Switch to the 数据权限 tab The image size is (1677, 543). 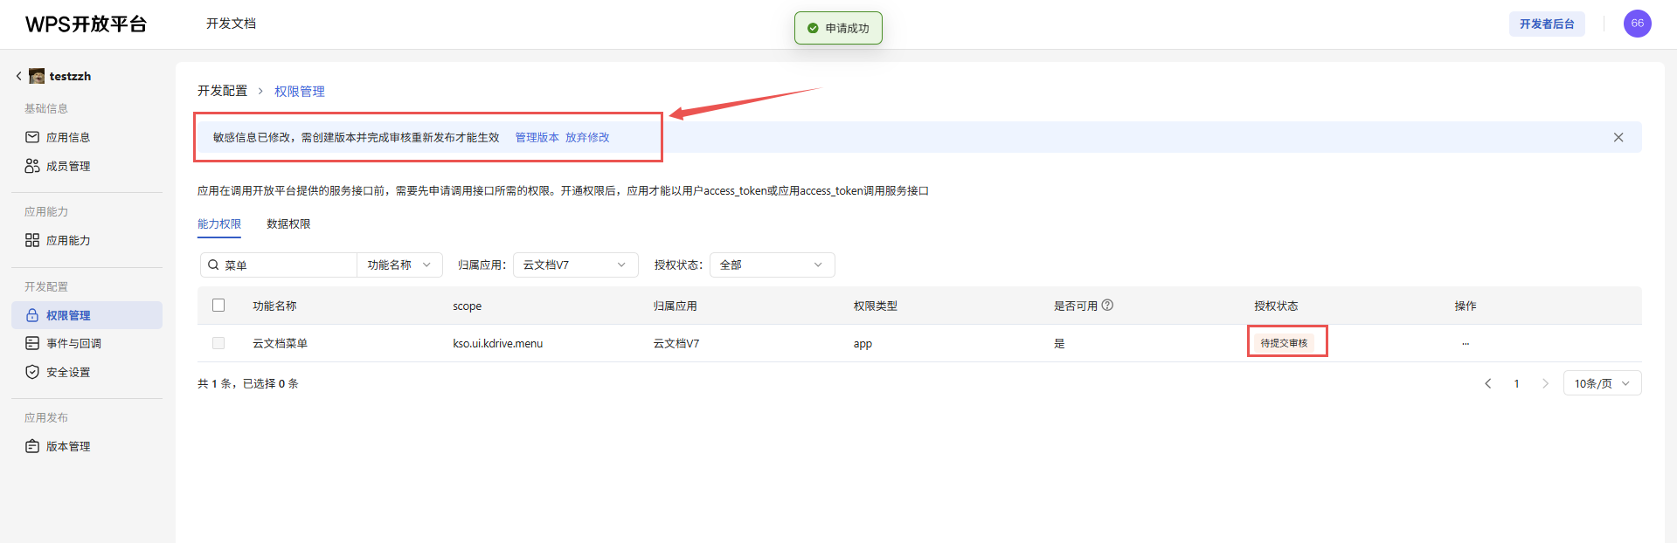pos(288,224)
